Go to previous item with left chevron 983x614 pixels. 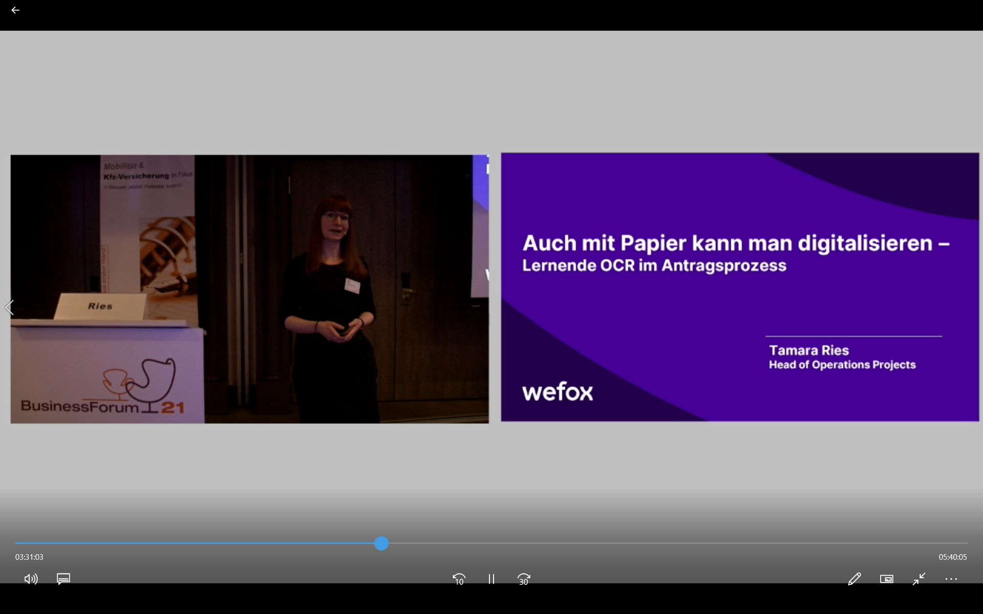pos(9,308)
